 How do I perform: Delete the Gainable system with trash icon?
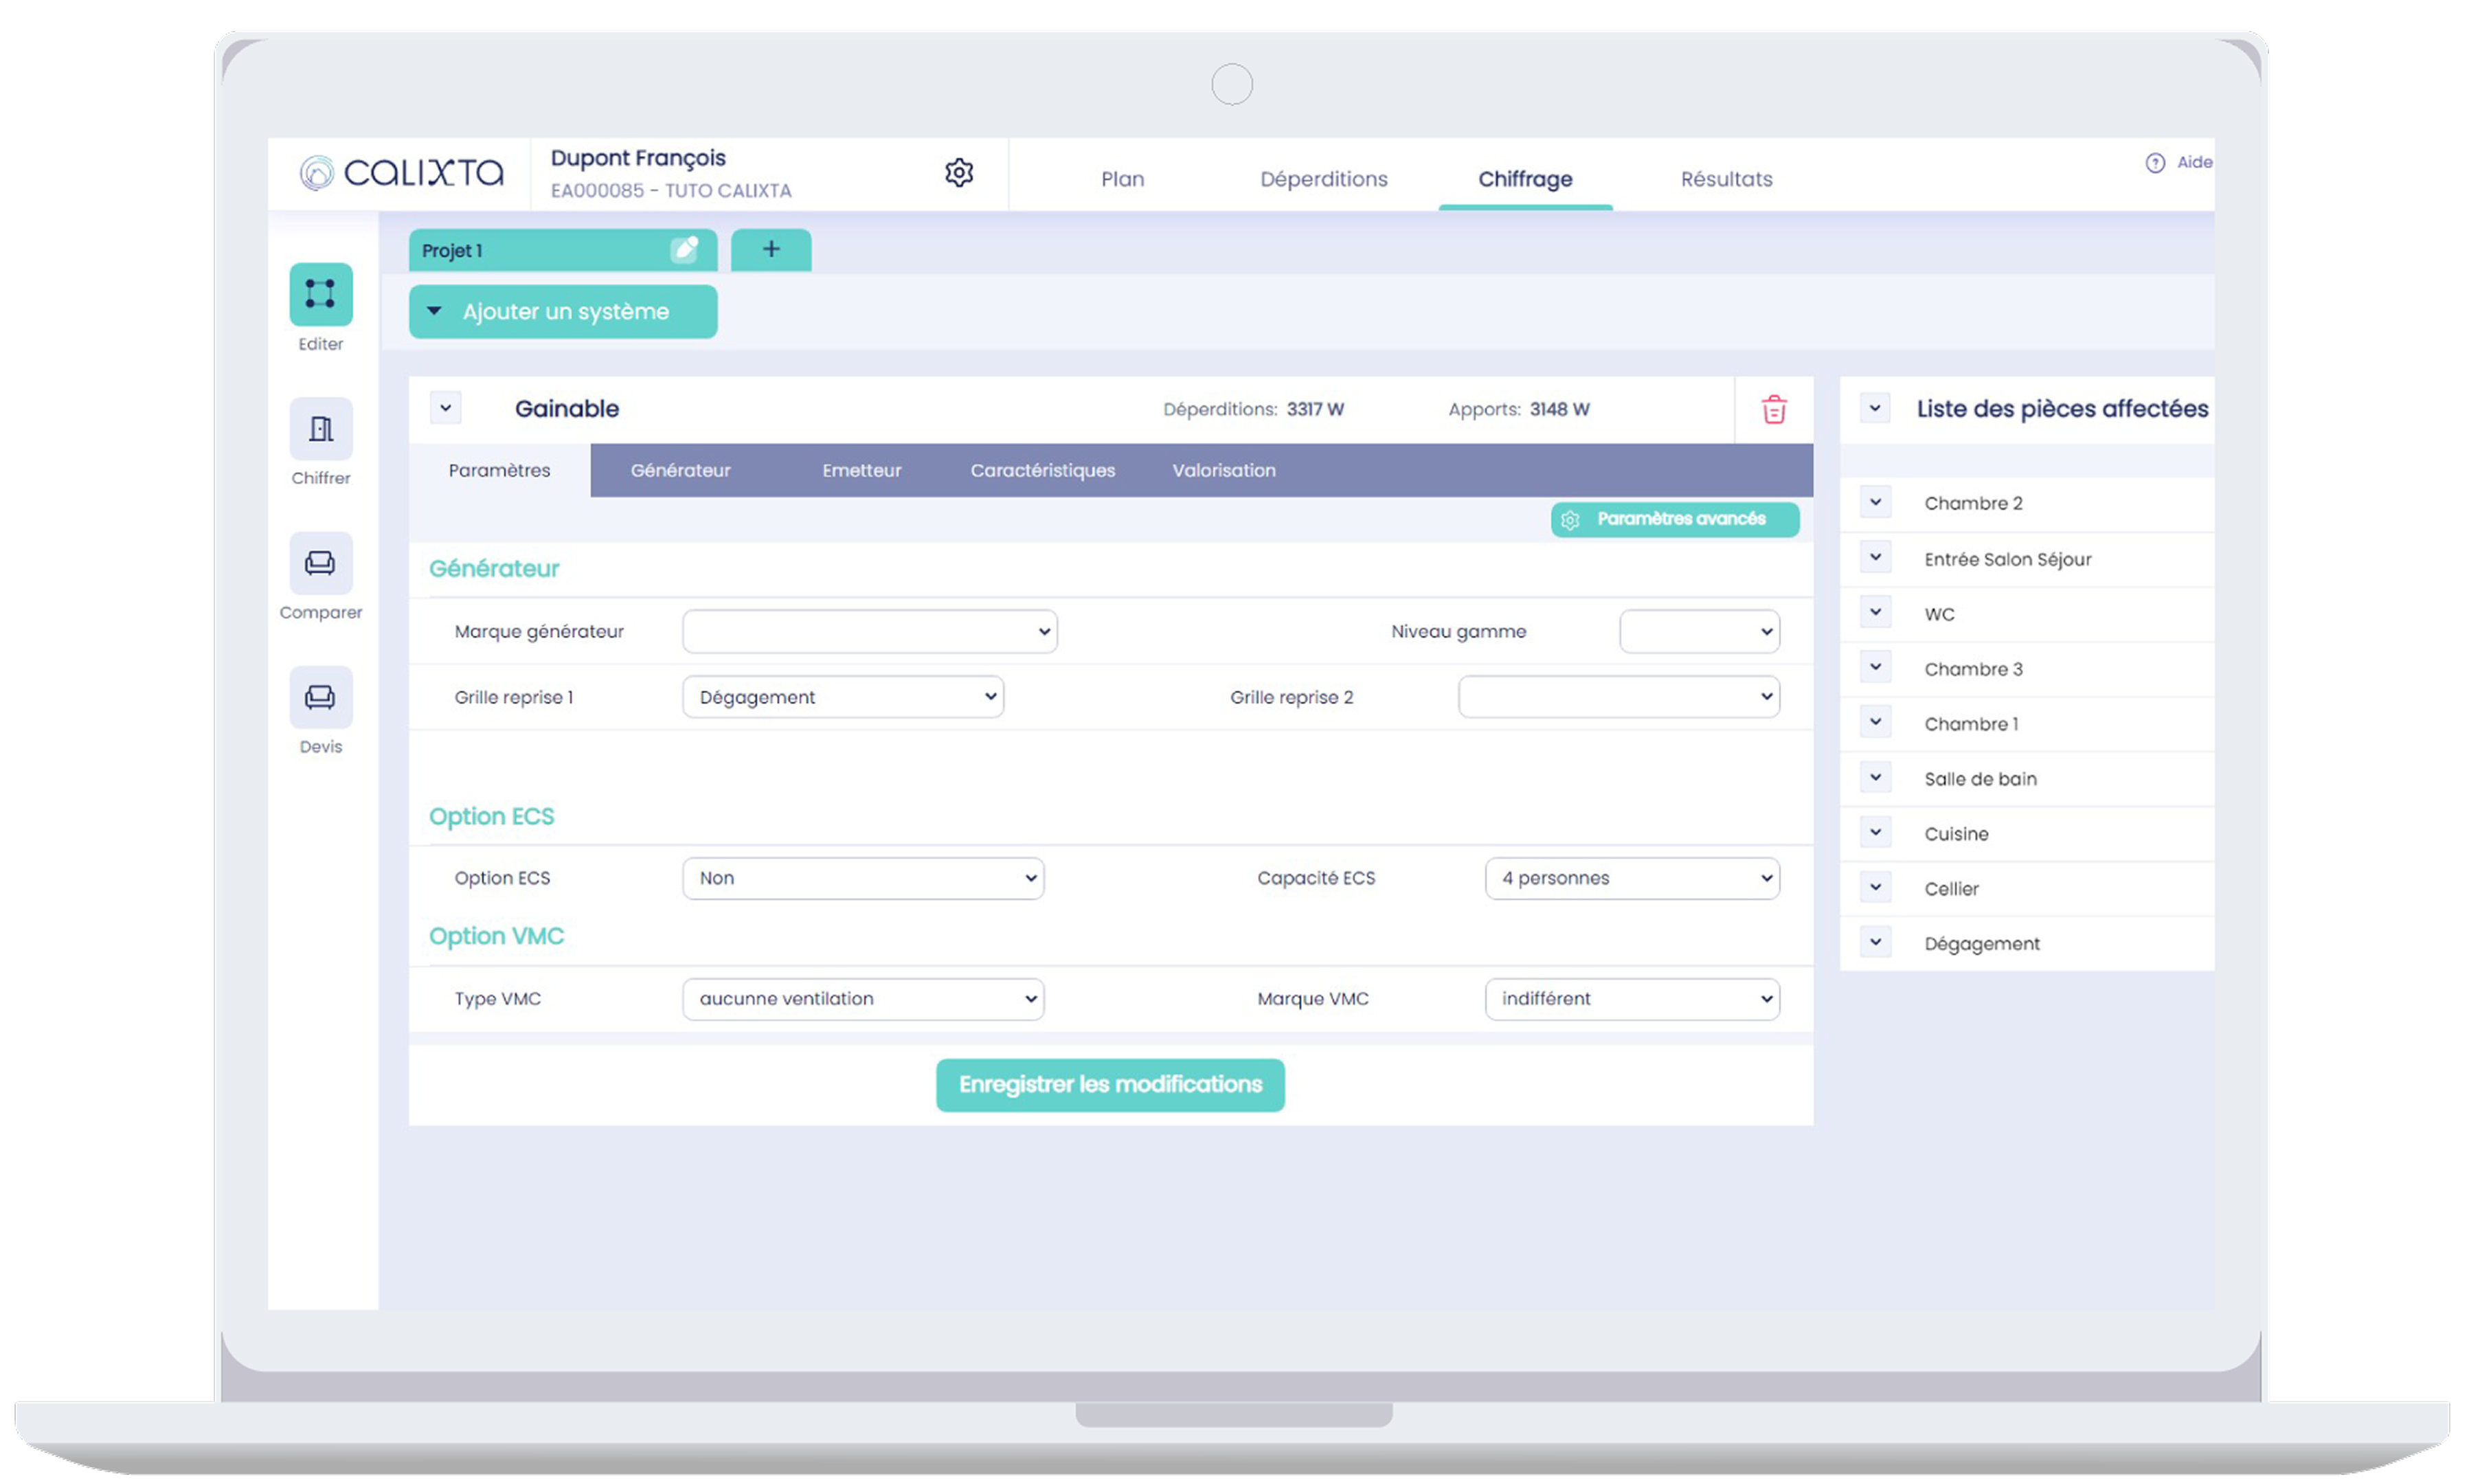coord(1773,410)
